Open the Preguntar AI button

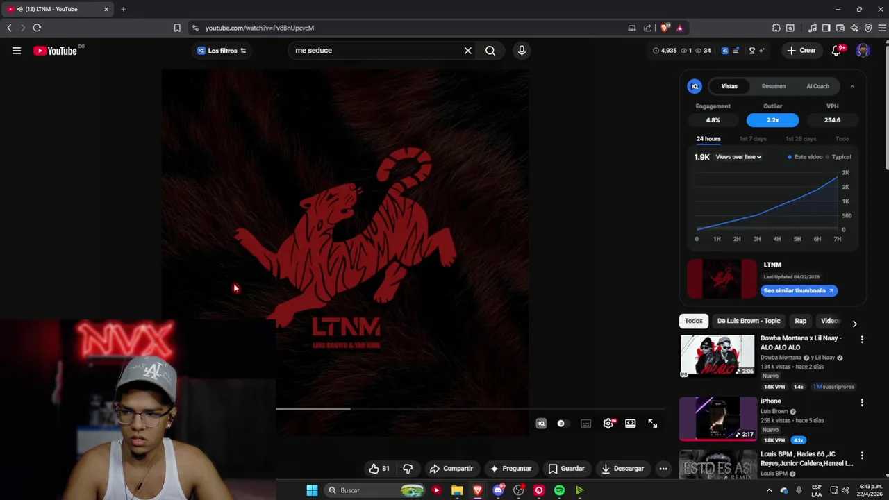510,469
